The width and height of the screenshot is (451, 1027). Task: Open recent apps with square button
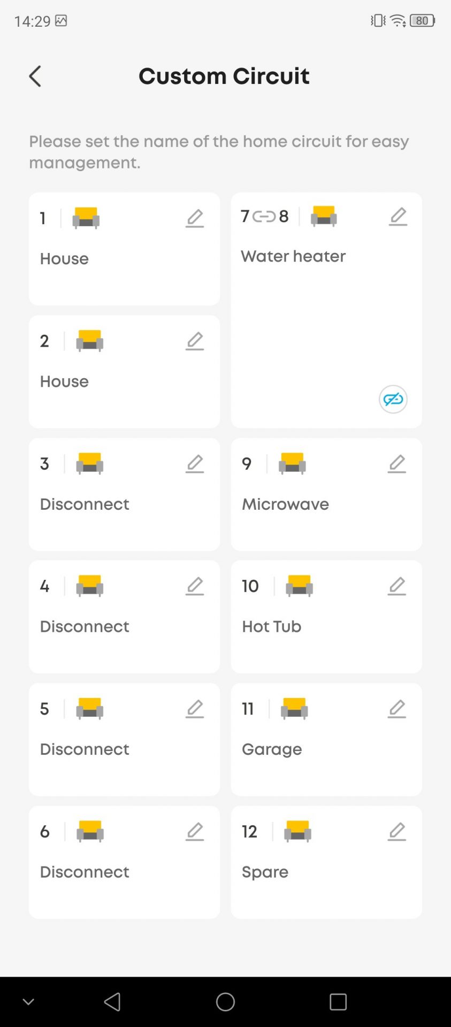(x=338, y=1001)
